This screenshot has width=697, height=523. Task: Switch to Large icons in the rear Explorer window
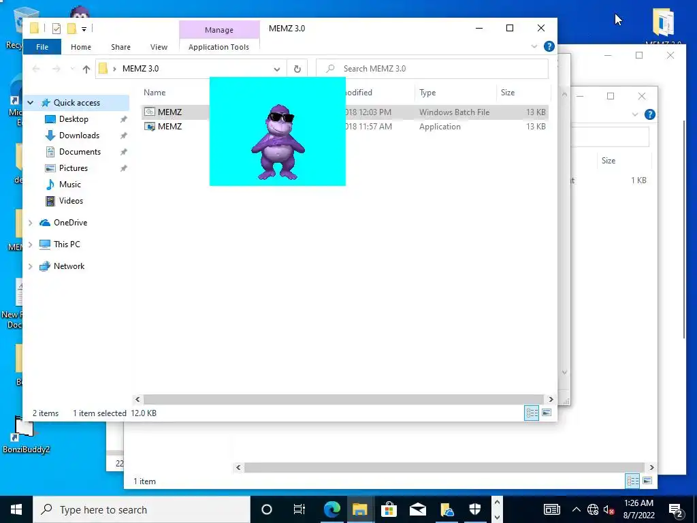pos(647,481)
